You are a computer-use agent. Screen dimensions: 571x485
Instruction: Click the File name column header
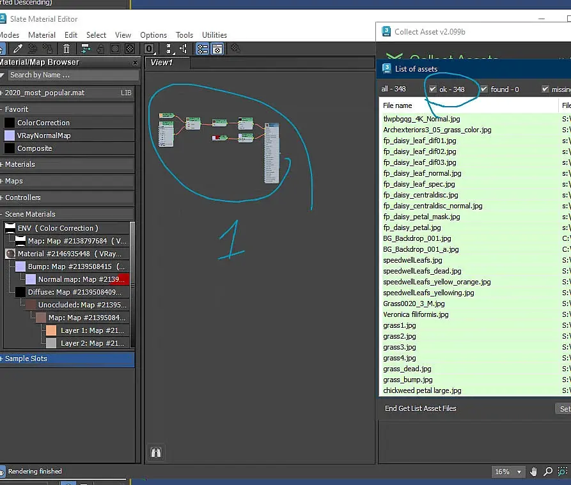tap(398, 105)
